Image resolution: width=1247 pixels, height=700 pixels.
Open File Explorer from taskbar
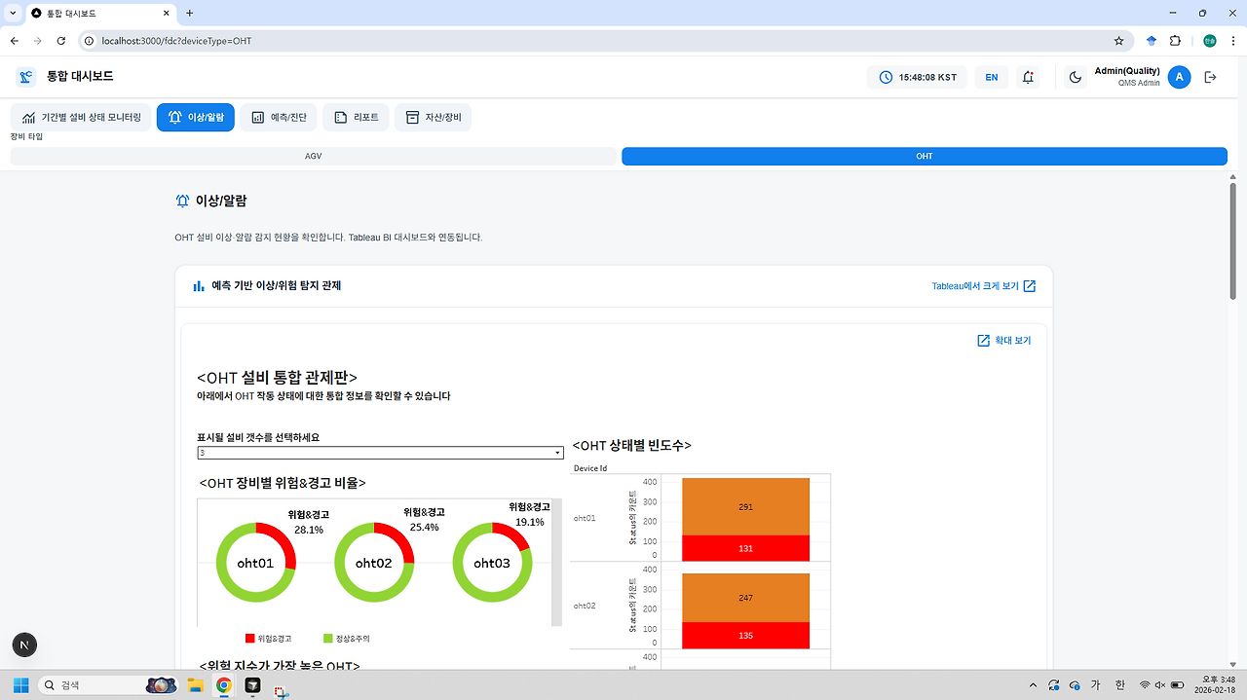tap(195, 685)
